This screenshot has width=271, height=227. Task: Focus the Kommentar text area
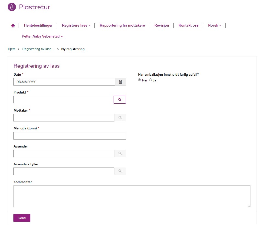[132, 196]
